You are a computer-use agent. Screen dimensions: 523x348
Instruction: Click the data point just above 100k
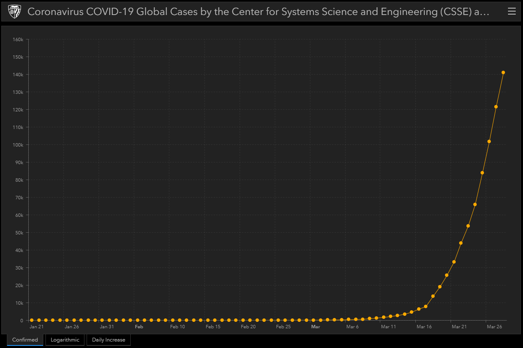click(x=489, y=141)
